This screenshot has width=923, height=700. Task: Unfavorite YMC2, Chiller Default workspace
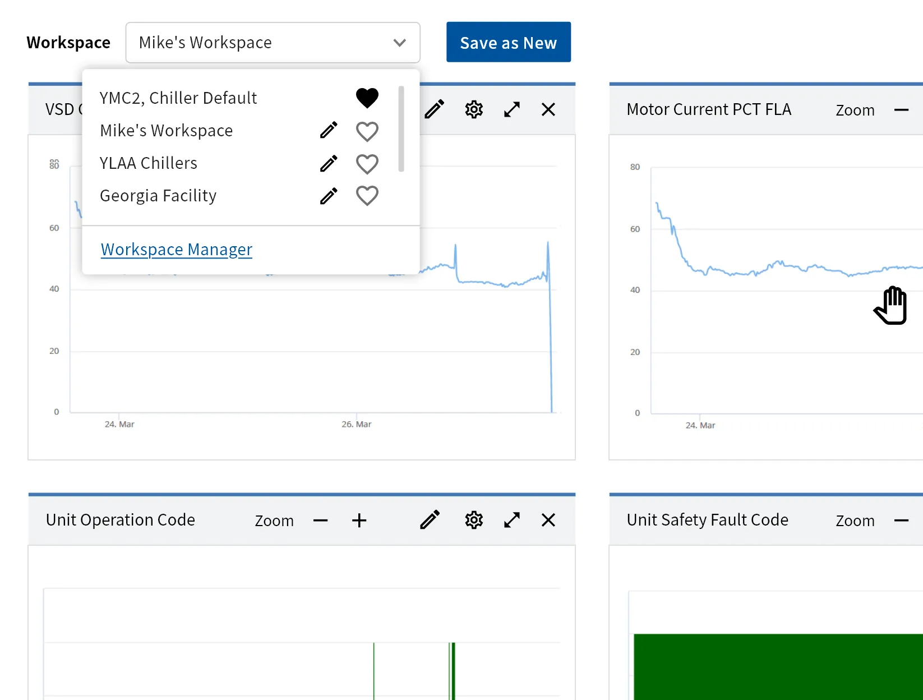click(367, 98)
